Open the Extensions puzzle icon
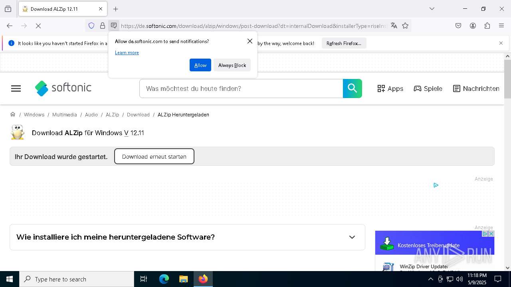511x287 pixels. 487,26
